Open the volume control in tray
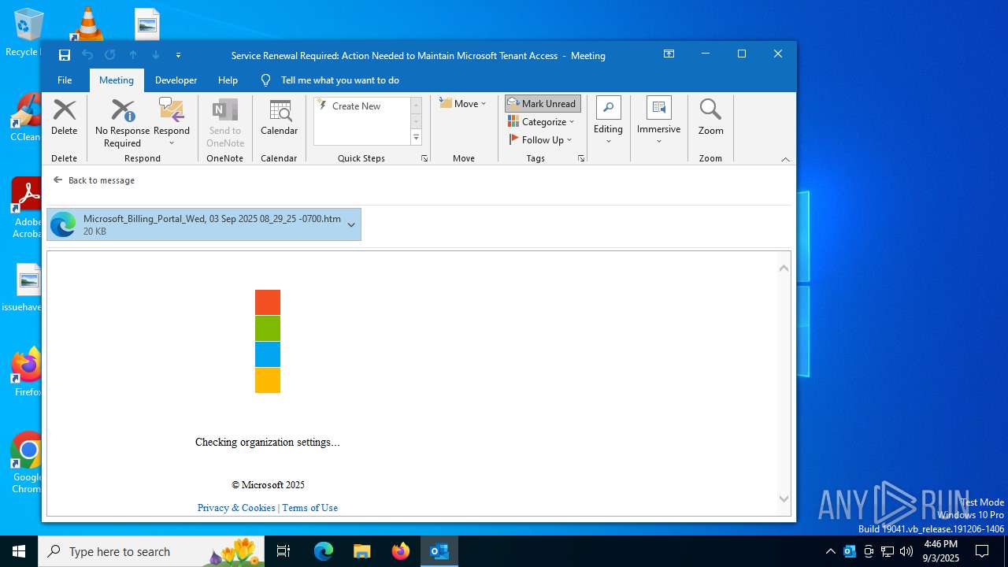This screenshot has height=567, width=1008. pos(906,551)
